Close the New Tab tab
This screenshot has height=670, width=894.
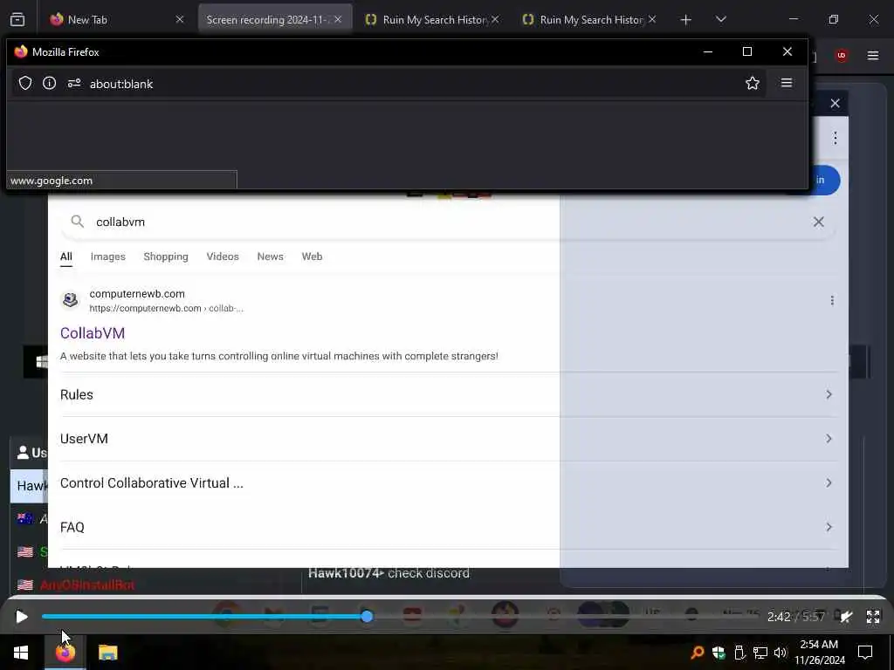(x=180, y=19)
